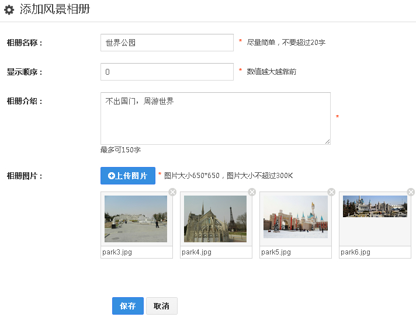Delete the park5.jpg image with its X icon
This screenshot has width=416, height=317.
point(331,192)
